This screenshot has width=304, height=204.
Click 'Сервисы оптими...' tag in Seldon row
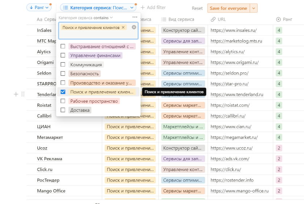click(183, 73)
